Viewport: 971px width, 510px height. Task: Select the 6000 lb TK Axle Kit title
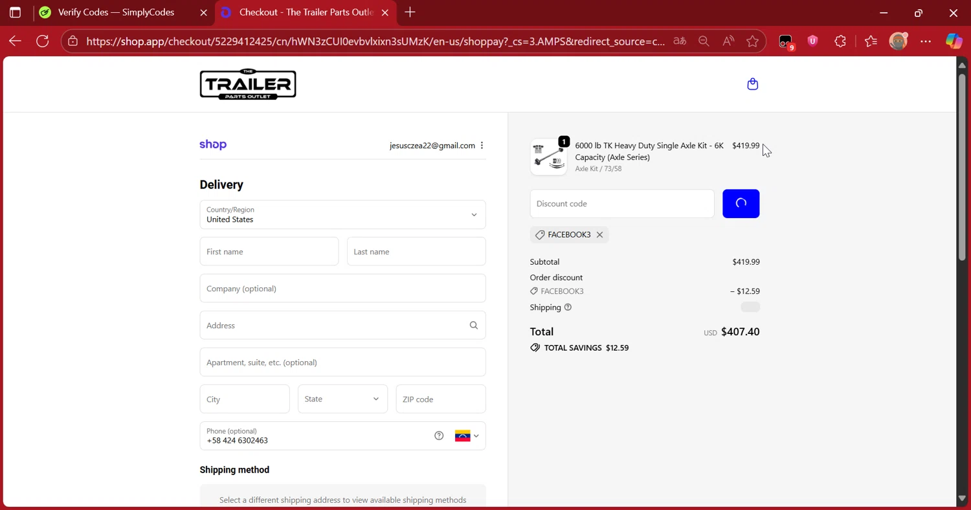coord(649,151)
